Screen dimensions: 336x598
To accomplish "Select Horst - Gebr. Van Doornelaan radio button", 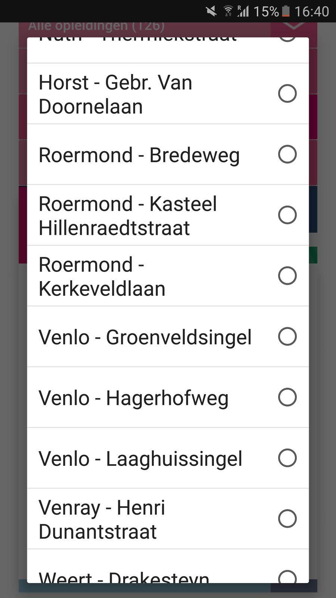I will coord(287,93).
